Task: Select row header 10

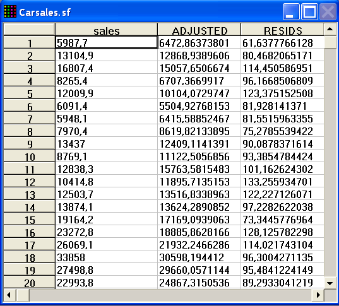Action: click(x=29, y=156)
